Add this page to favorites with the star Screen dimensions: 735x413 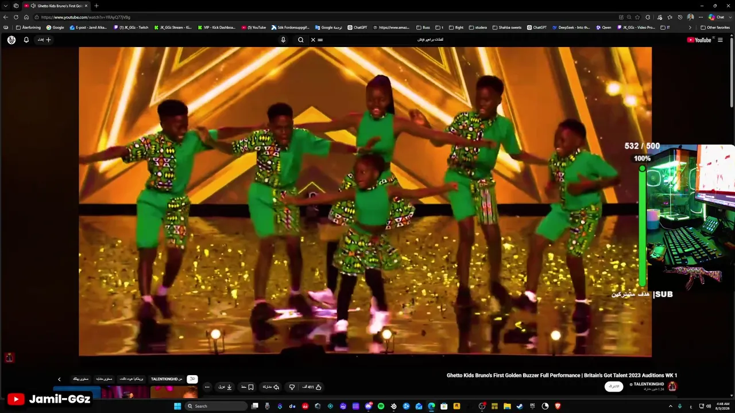click(x=638, y=17)
